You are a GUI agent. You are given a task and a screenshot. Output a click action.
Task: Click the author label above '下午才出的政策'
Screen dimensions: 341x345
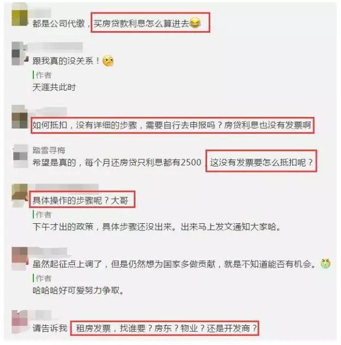(x=43, y=215)
